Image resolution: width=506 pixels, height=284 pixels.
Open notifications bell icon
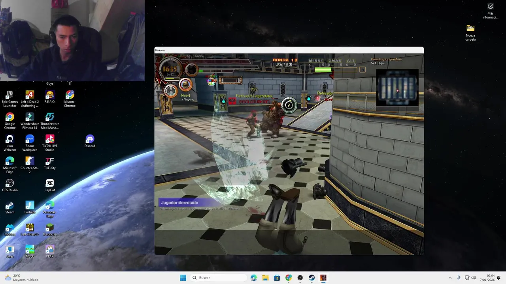click(499, 278)
